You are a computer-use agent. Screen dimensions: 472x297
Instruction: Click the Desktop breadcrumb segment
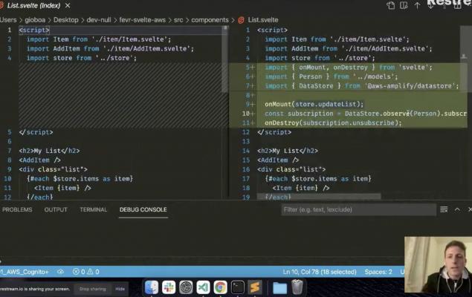click(65, 20)
